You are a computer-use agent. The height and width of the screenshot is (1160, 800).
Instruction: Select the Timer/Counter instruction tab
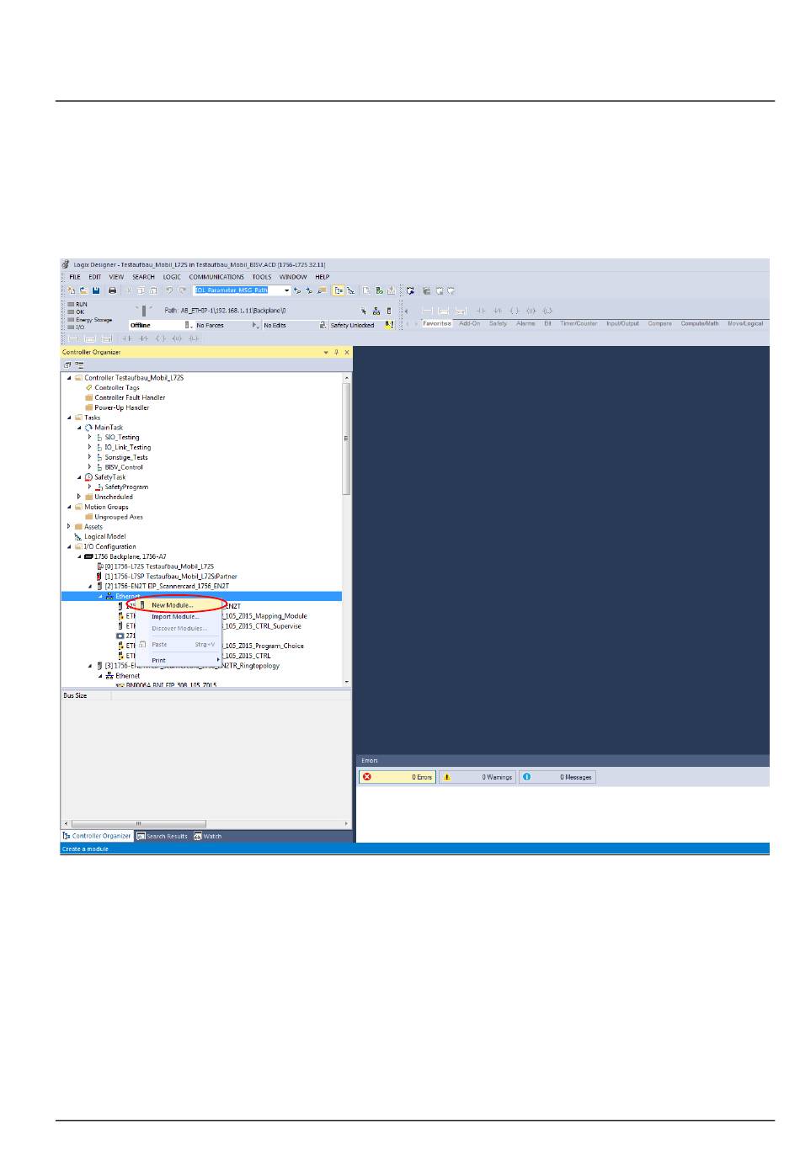[579, 323]
